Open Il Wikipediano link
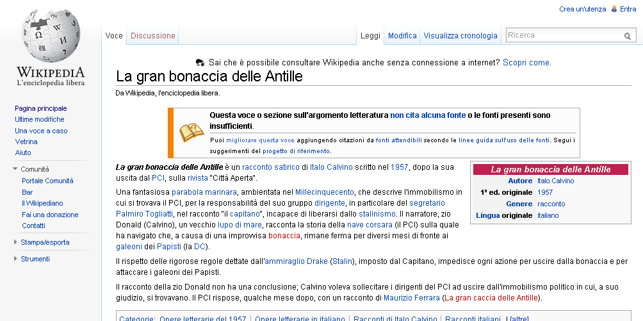This screenshot has height=321, width=643. 42,203
